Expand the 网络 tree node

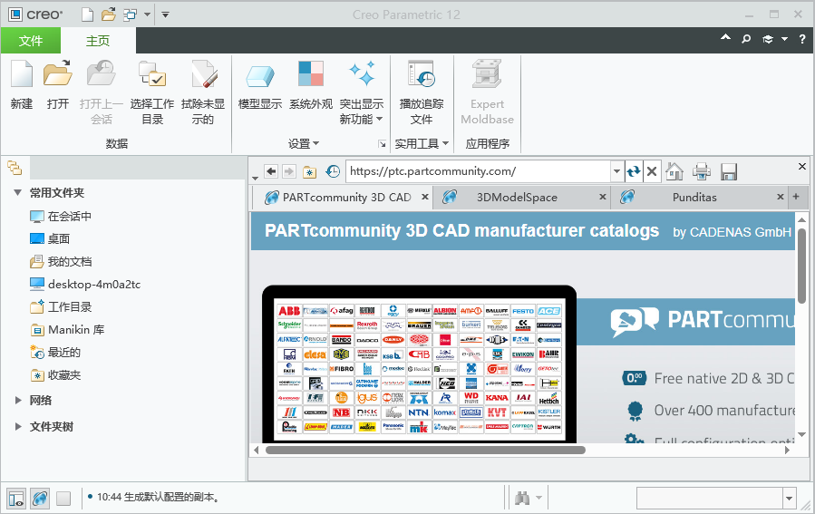18,400
